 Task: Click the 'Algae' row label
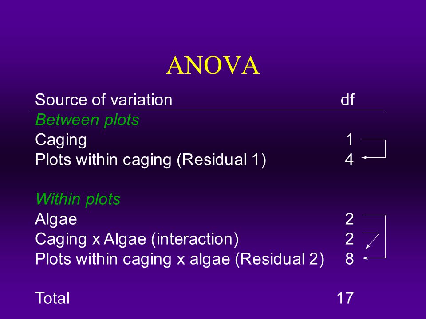coord(56,220)
